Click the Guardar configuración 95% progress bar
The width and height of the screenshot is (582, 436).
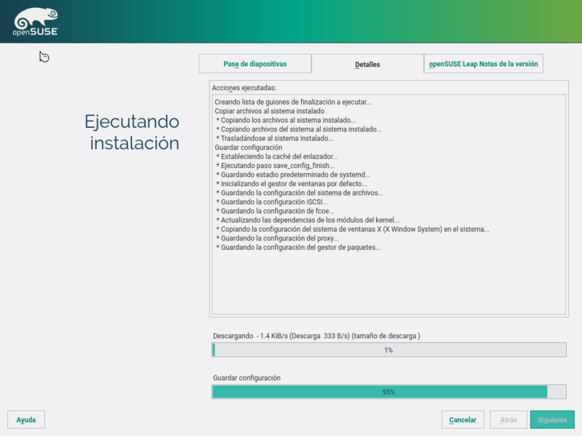point(388,392)
